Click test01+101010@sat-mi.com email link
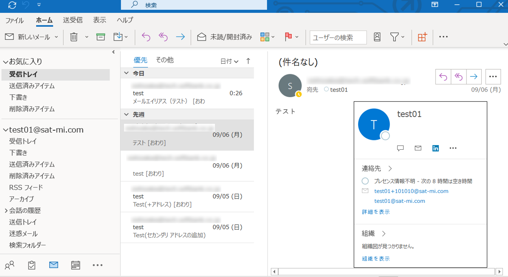 coord(411,191)
